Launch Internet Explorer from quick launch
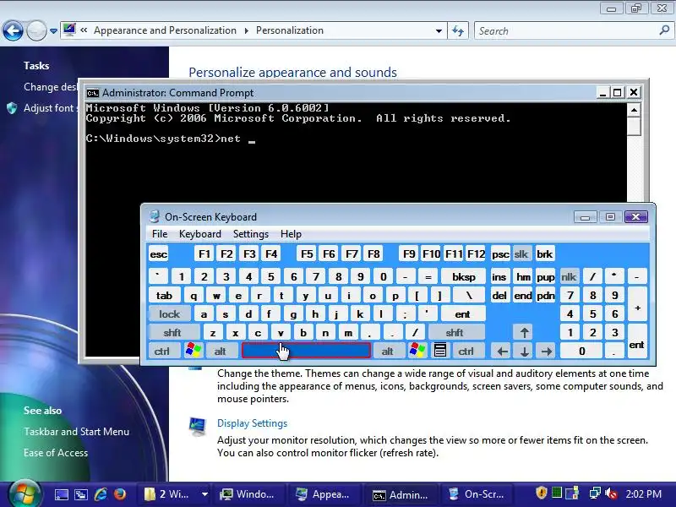Viewport: 676px width, 507px height. 101,493
